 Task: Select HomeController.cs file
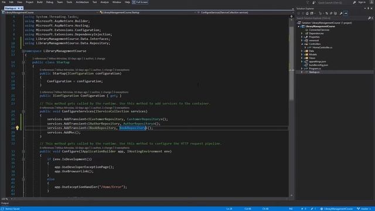(322, 47)
